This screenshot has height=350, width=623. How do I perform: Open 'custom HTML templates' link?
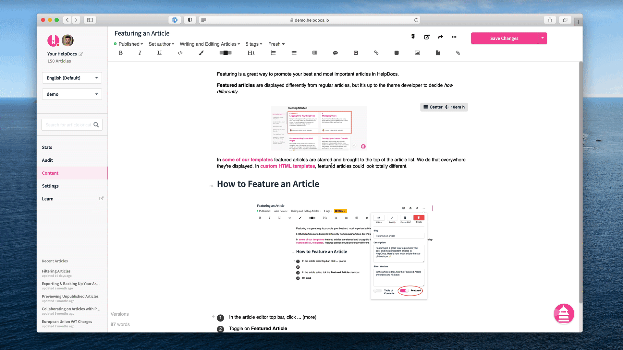287,166
